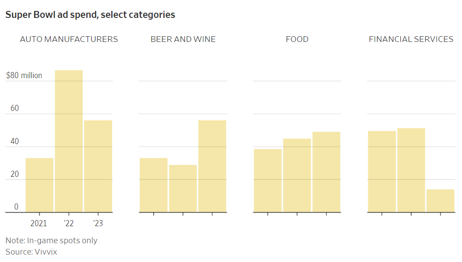Click the 2023 Food bar

click(326, 172)
